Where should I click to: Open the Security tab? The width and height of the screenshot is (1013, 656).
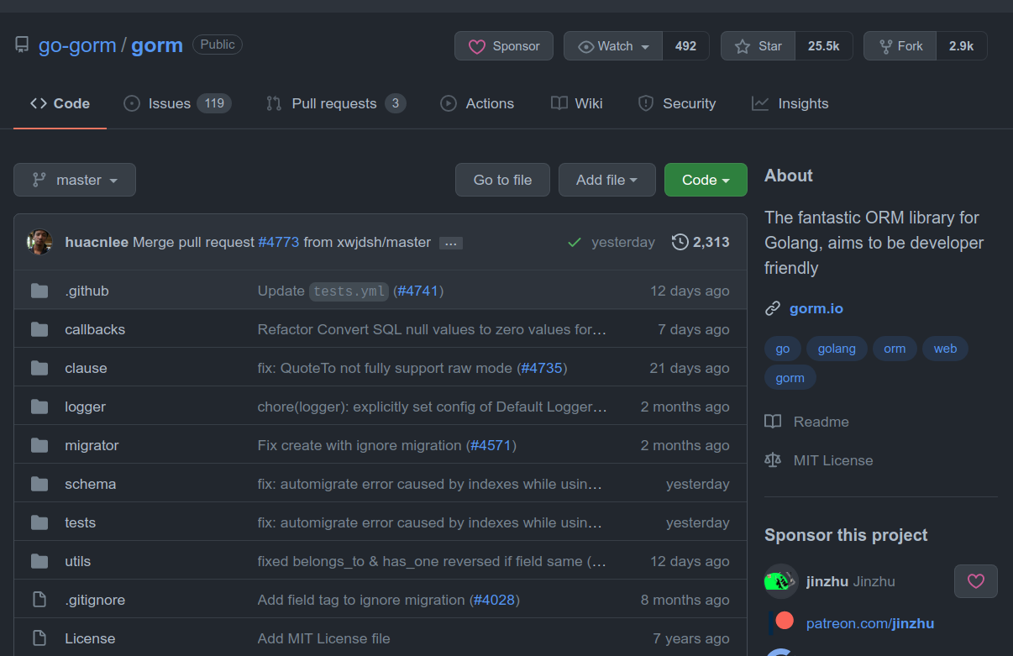[x=677, y=103]
